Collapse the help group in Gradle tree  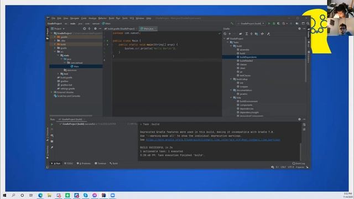coord(231,98)
